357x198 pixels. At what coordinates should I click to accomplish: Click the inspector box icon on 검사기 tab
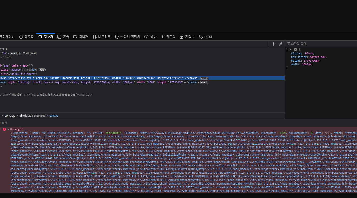40,37
